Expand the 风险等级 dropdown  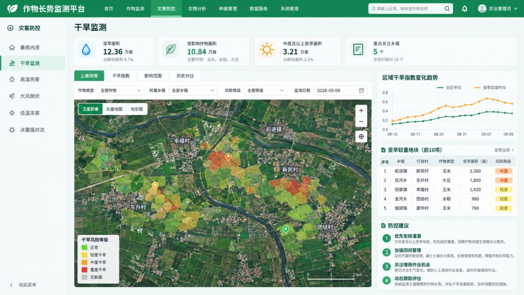pyautogui.click(x=265, y=91)
